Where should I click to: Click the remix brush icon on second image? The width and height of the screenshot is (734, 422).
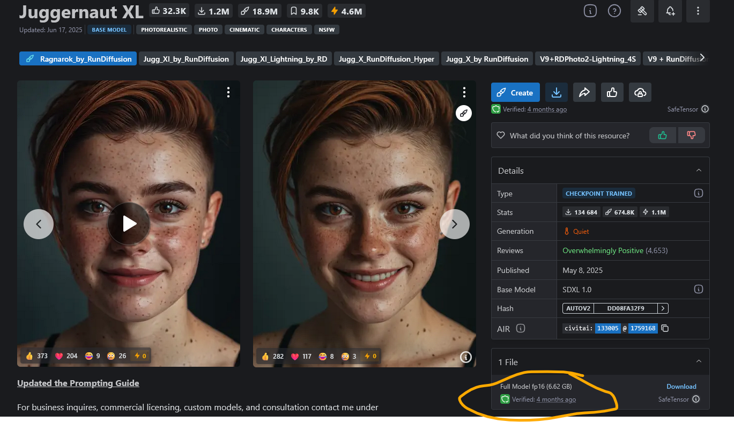(x=464, y=113)
